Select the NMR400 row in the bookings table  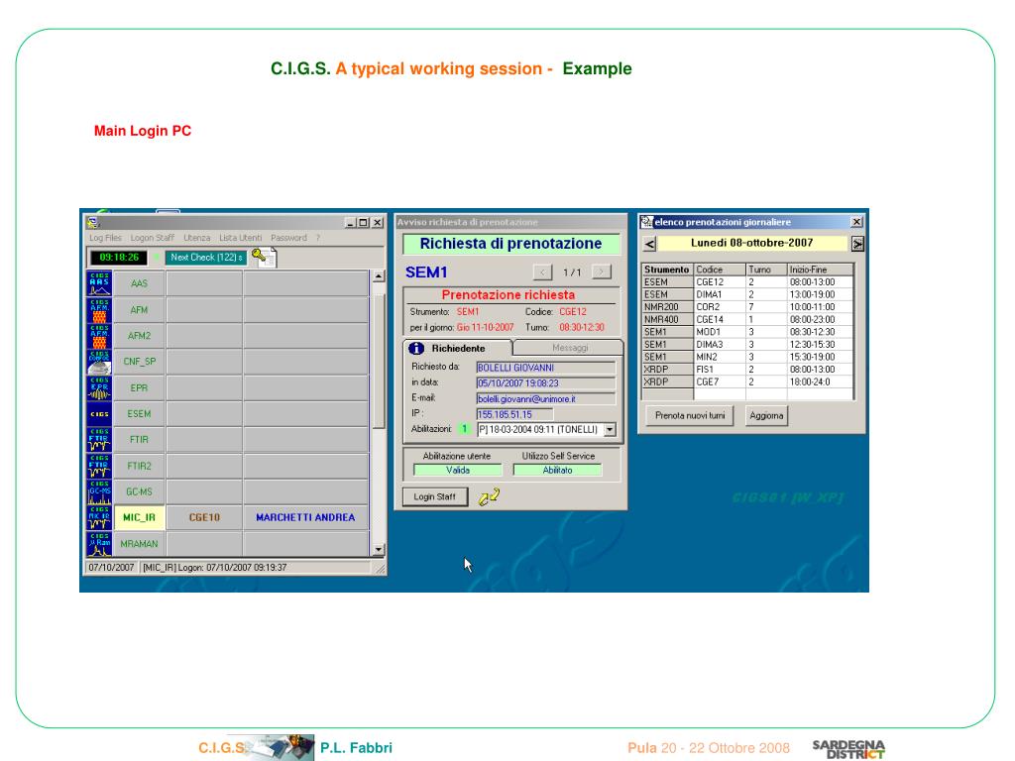tap(747, 319)
